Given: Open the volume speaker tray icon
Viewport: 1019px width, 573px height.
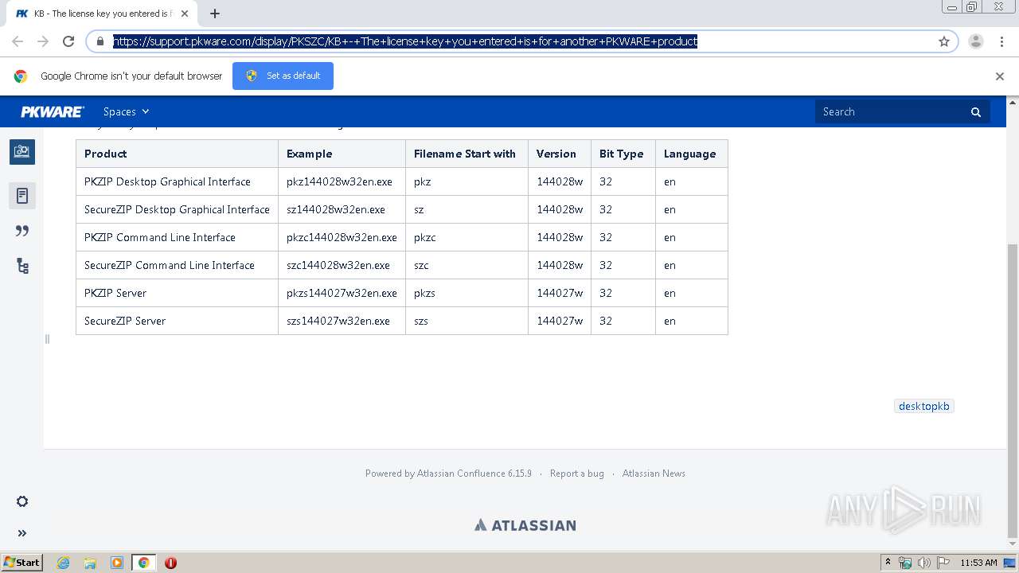Looking at the screenshot, I should pyautogui.click(x=924, y=563).
